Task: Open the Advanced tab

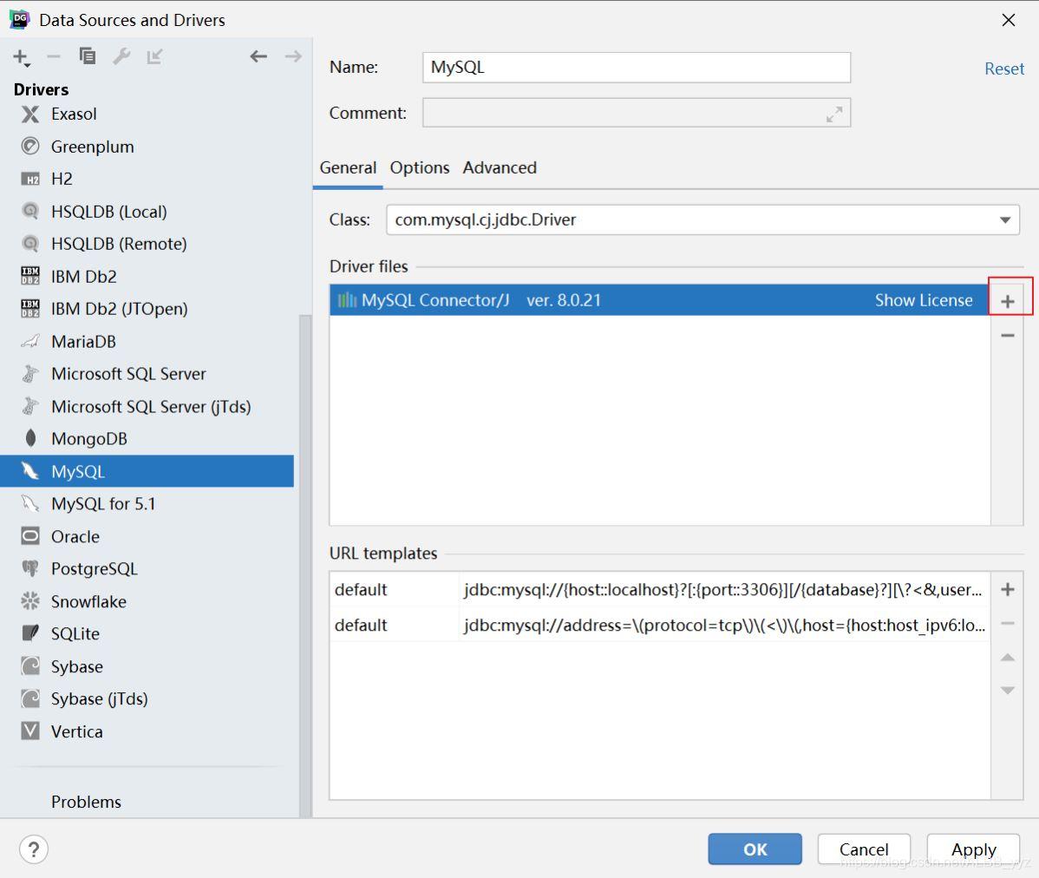Action: click(x=500, y=168)
